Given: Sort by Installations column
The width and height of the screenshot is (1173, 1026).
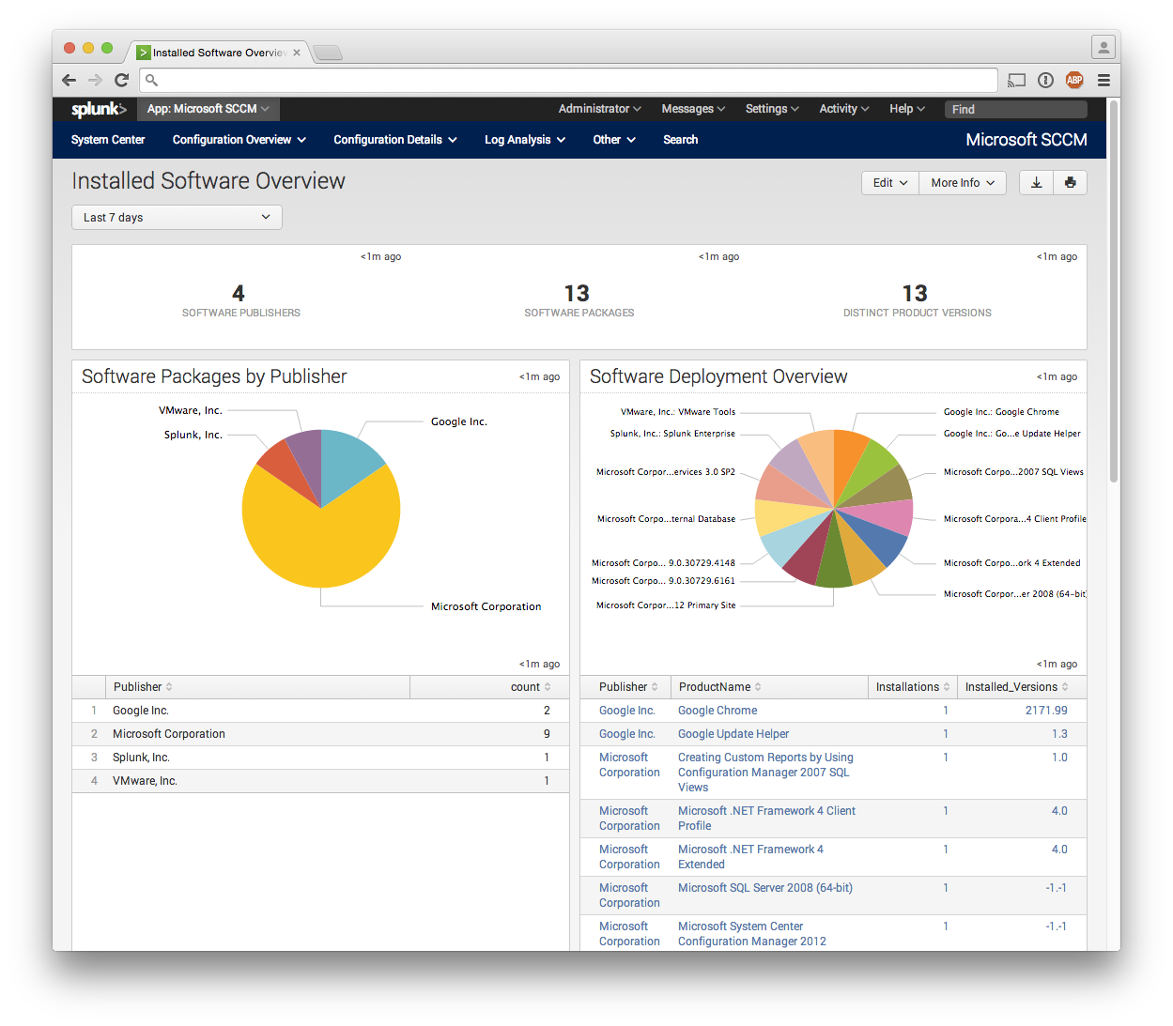Looking at the screenshot, I should point(913,687).
